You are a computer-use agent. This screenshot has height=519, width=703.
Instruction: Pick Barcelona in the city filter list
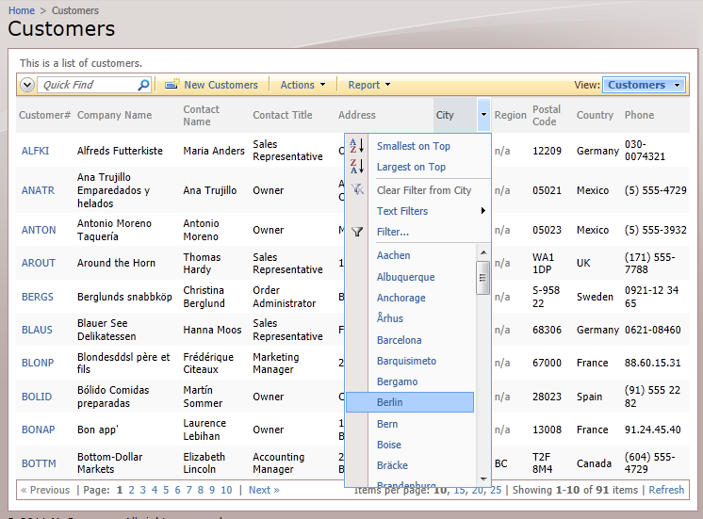[x=399, y=340]
